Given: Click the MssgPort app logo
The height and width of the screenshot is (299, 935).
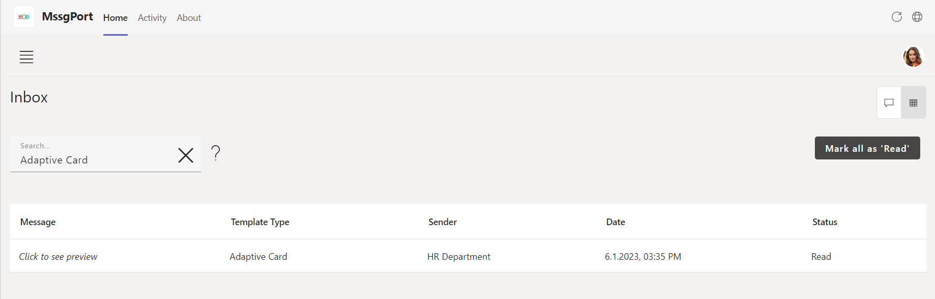Looking at the screenshot, I should pyautogui.click(x=24, y=17).
